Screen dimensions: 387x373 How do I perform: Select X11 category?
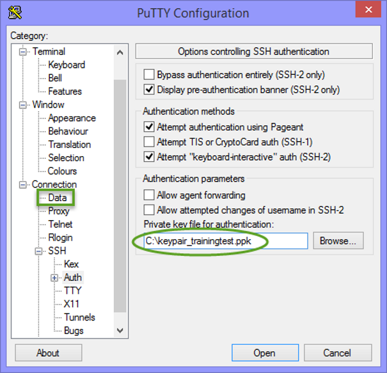72,304
